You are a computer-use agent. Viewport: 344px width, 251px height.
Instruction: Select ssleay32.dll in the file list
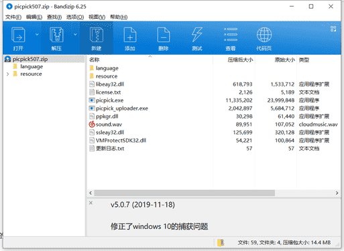pos(110,133)
